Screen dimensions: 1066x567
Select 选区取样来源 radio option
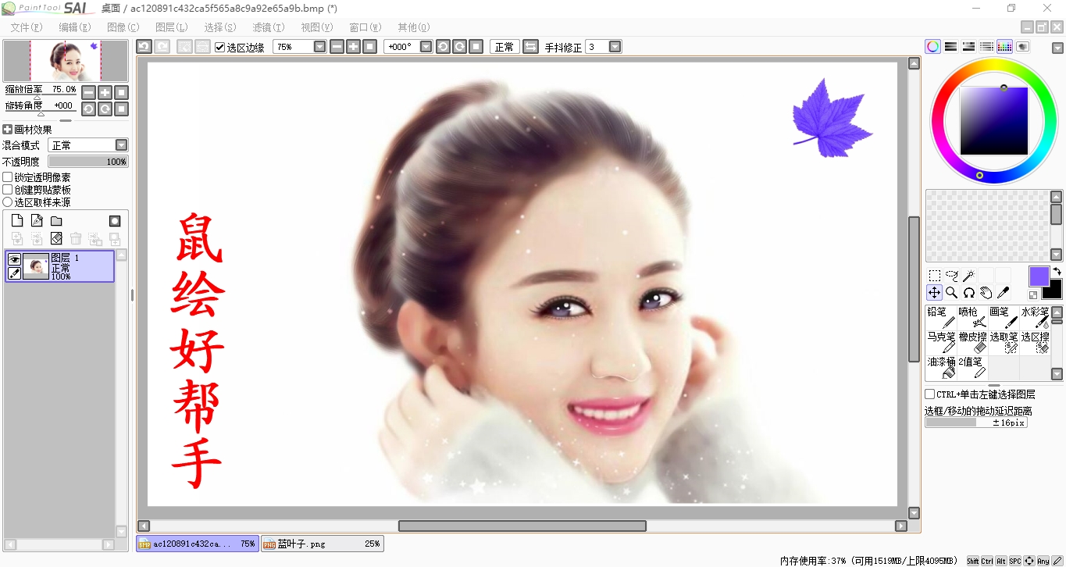8,202
